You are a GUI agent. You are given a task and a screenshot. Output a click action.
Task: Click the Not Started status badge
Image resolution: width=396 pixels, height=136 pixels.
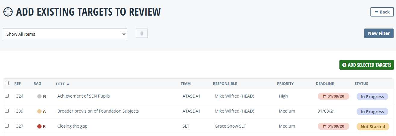pyautogui.click(x=373, y=127)
